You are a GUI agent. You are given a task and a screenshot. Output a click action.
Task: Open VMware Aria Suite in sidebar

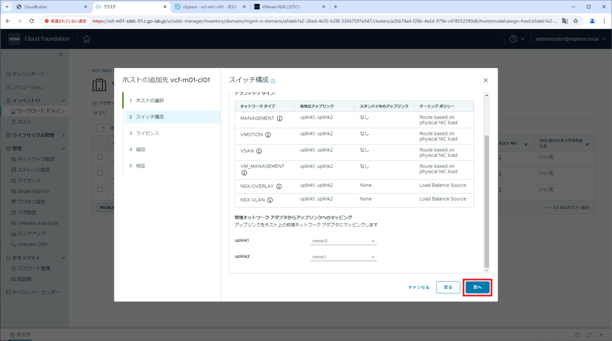(x=38, y=223)
